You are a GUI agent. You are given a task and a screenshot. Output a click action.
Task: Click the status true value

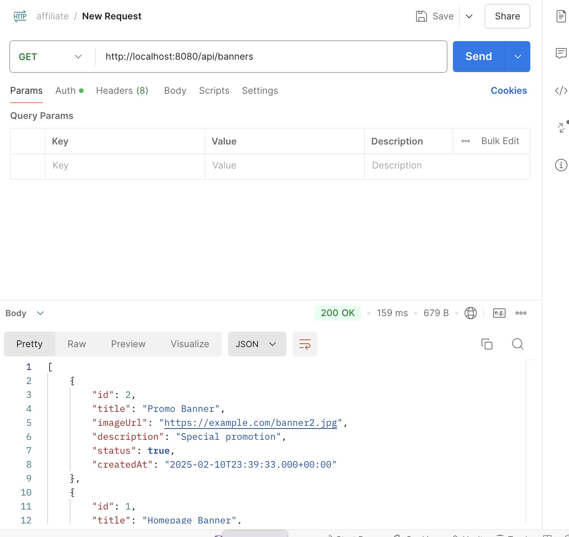click(159, 451)
